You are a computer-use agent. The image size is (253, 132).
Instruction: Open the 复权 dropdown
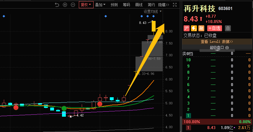(86, 5)
